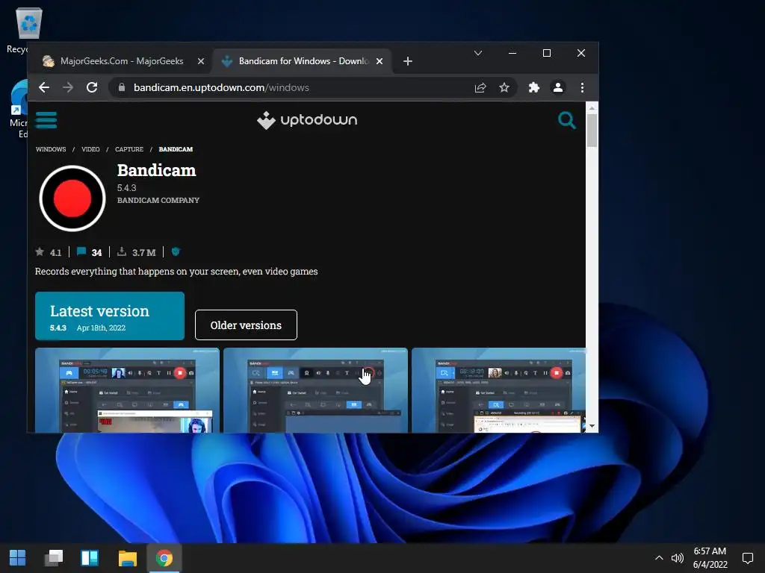Switch to the MajorGeeks.Com tab
765x573 pixels.
tap(123, 61)
